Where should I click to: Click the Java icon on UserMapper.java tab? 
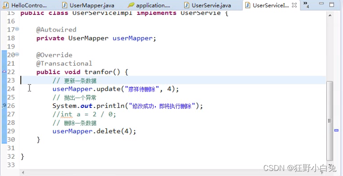coord(64,5)
